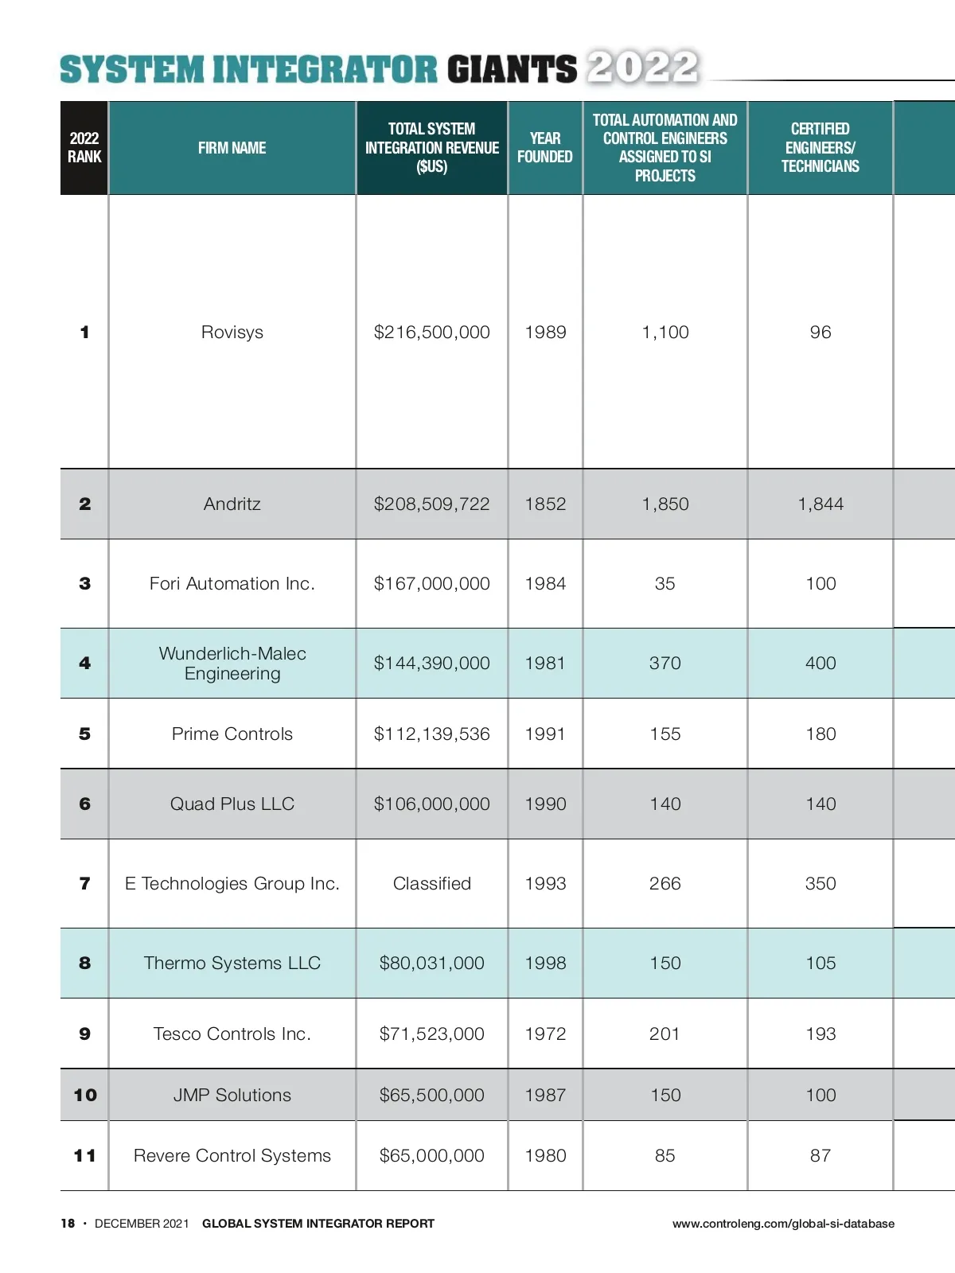Click the System Integrator Giants 2022 title
The image size is (955, 1273).
pos(379,70)
